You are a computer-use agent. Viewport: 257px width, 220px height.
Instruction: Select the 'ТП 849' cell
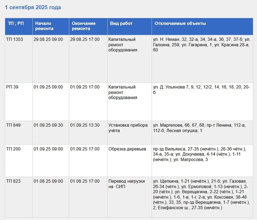19,133
